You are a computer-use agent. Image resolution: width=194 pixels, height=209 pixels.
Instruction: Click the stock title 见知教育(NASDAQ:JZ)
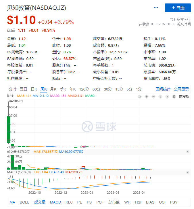(37, 8)
